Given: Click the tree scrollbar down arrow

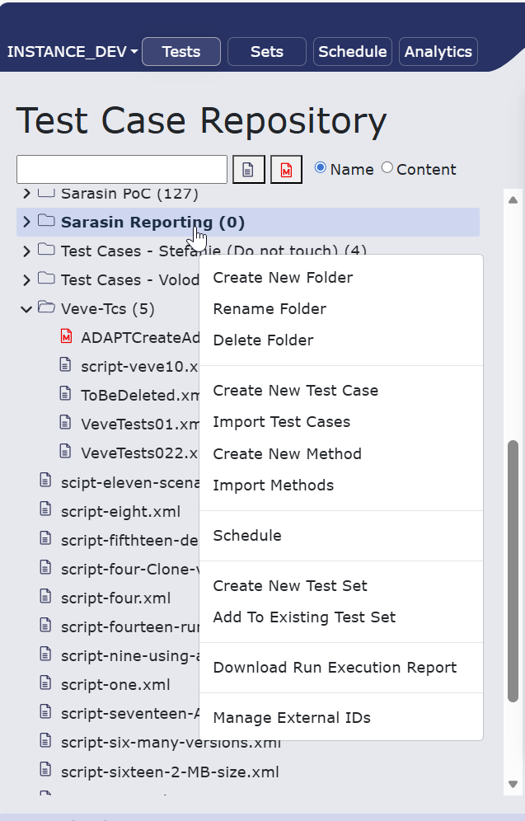Looking at the screenshot, I should 513,784.
